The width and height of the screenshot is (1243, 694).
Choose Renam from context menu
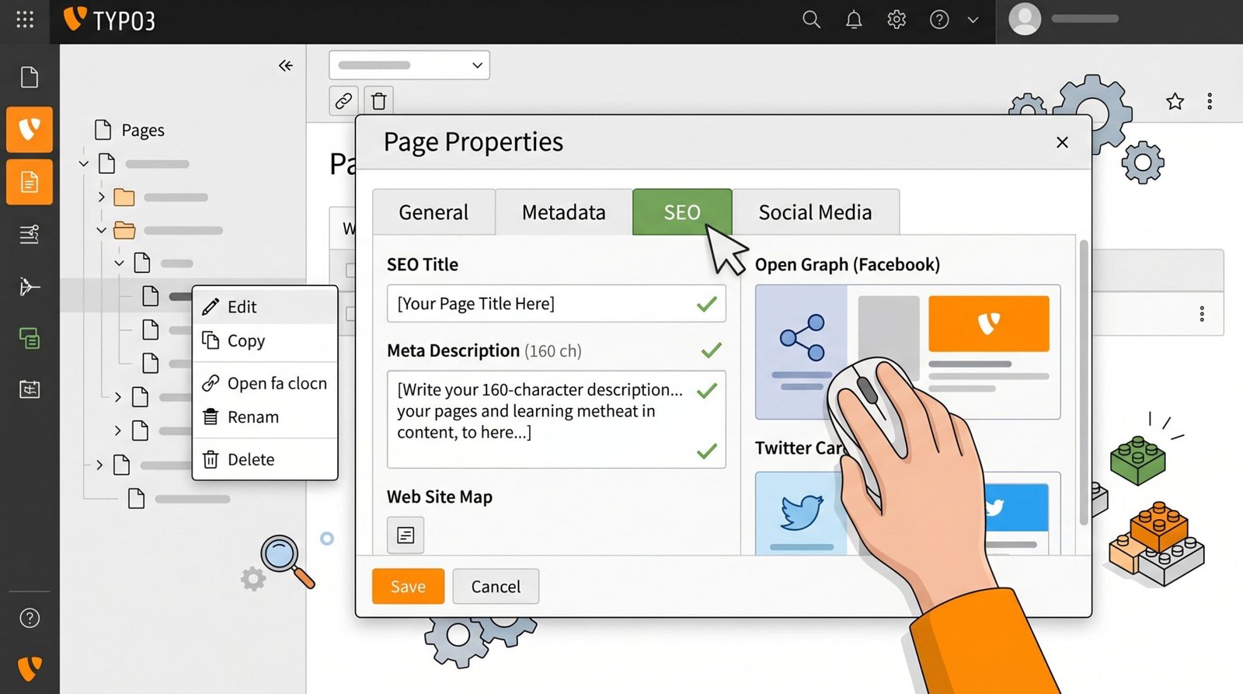coord(265,417)
